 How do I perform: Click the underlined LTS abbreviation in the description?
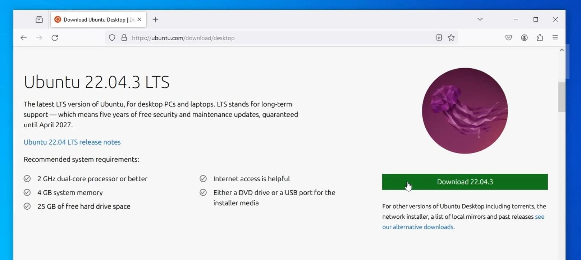(61, 104)
